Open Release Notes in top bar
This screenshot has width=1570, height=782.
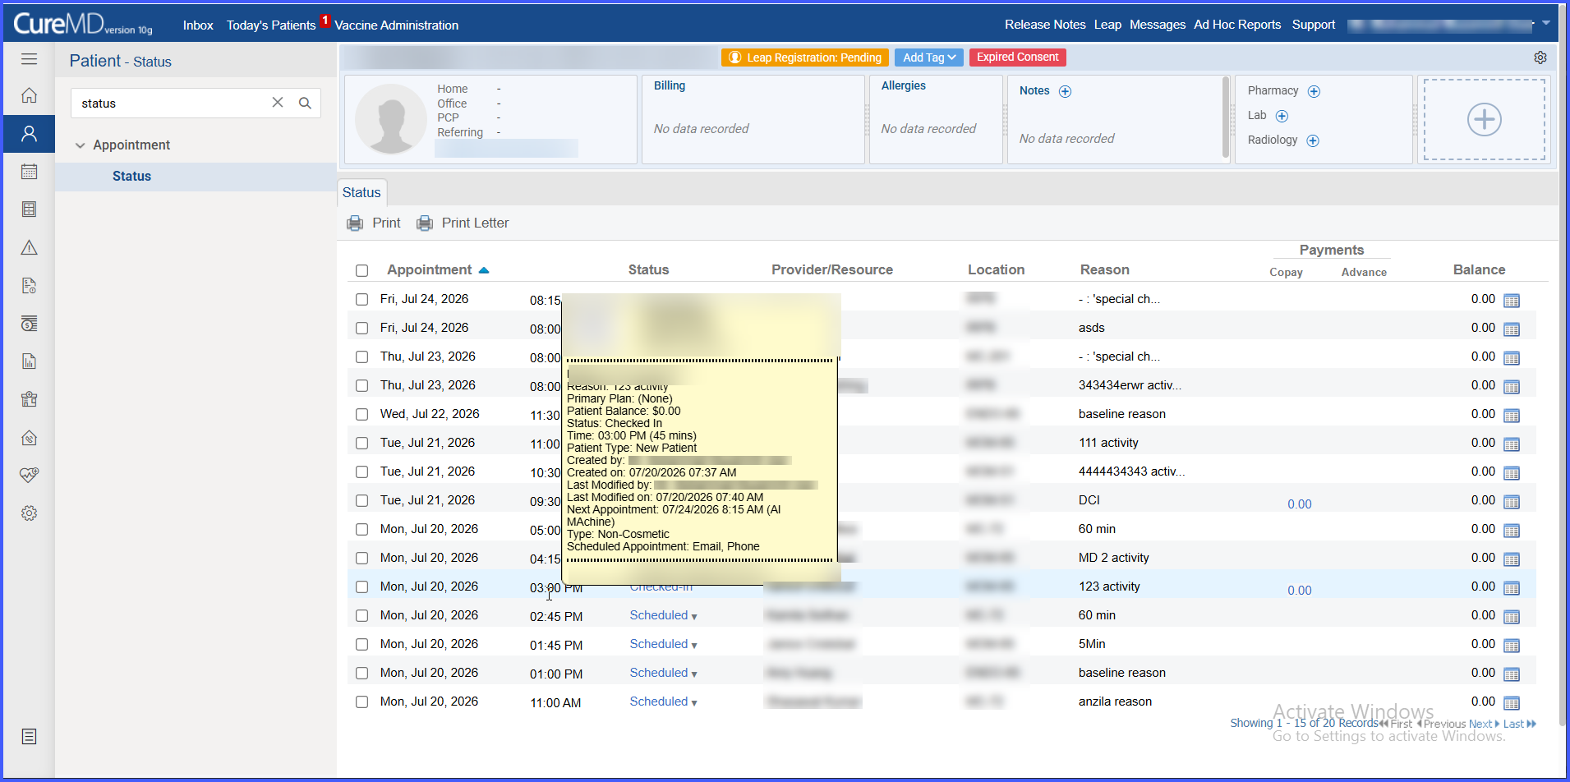tap(1045, 25)
